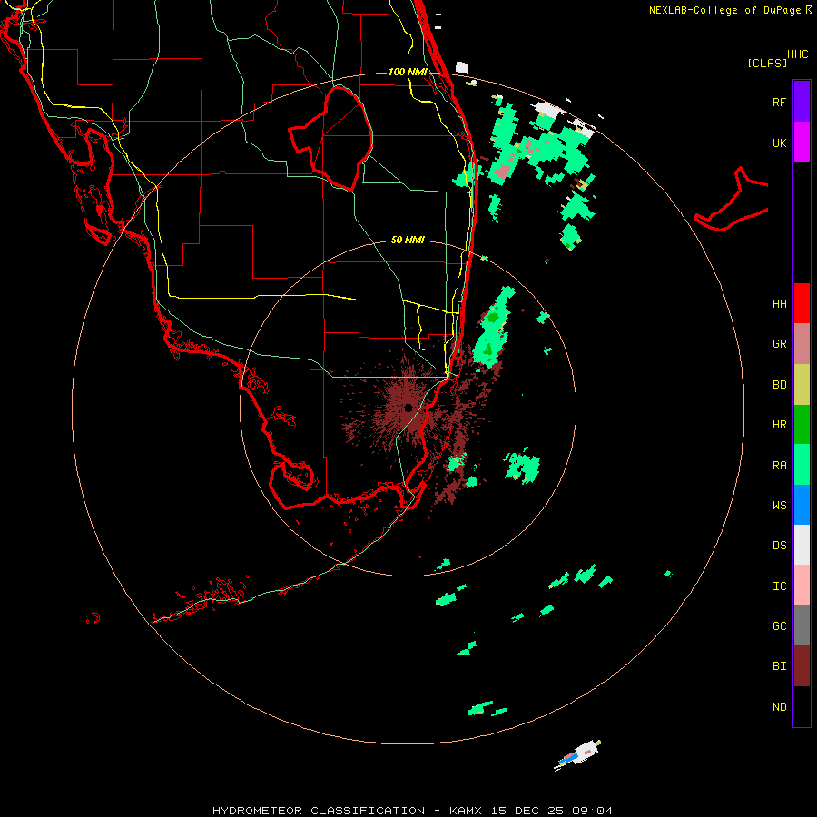Click the WS legend label
Image resolution: width=817 pixels, height=817 pixels.
779,506
